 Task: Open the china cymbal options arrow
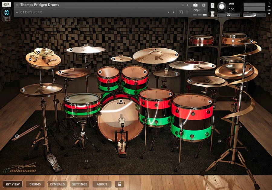(x=250, y=69)
